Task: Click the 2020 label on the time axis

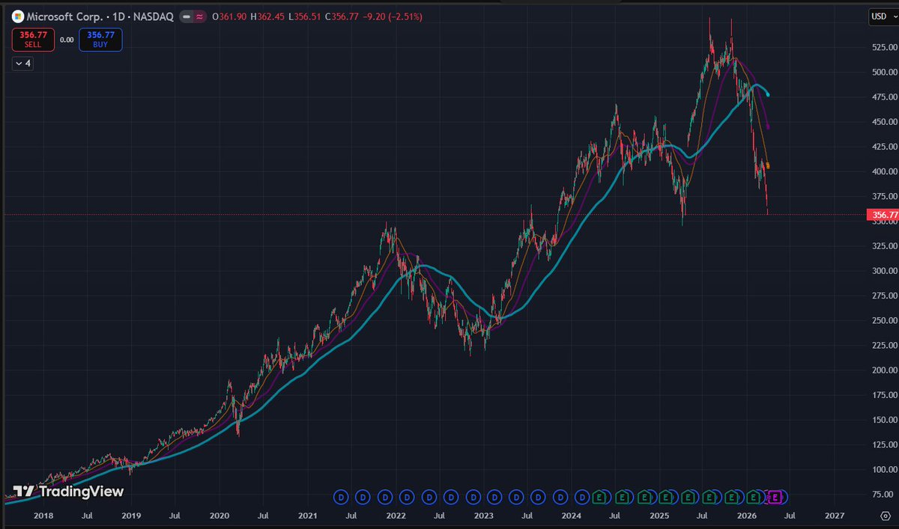Action: coord(219,516)
